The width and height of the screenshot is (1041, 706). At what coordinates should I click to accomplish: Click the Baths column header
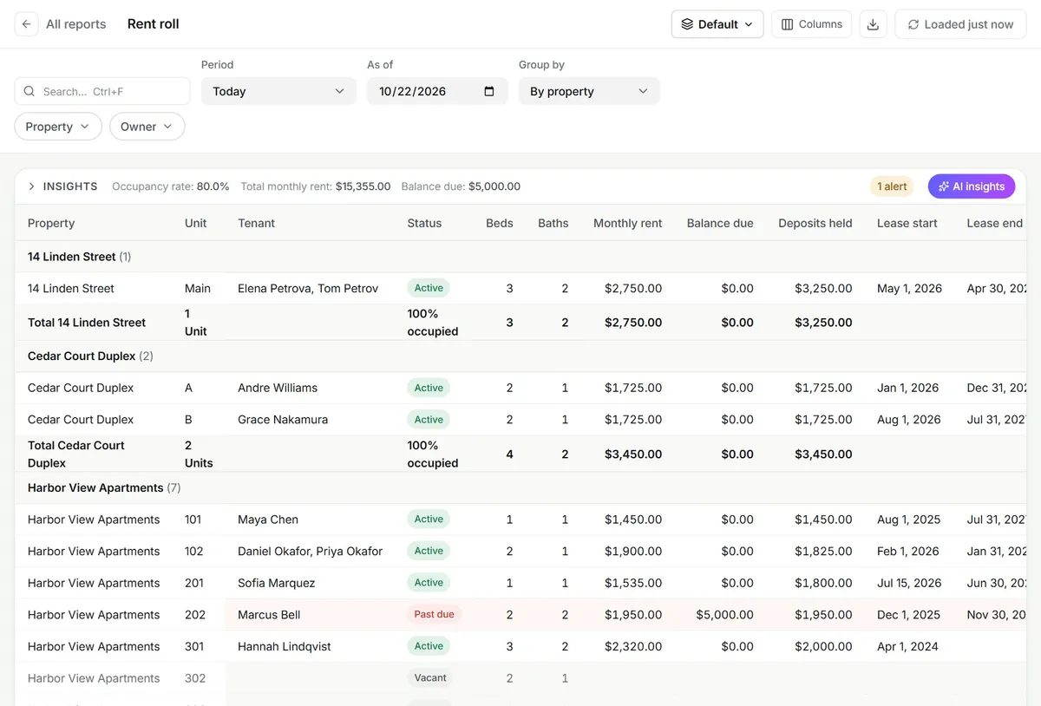pyautogui.click(x=553, y=223)
